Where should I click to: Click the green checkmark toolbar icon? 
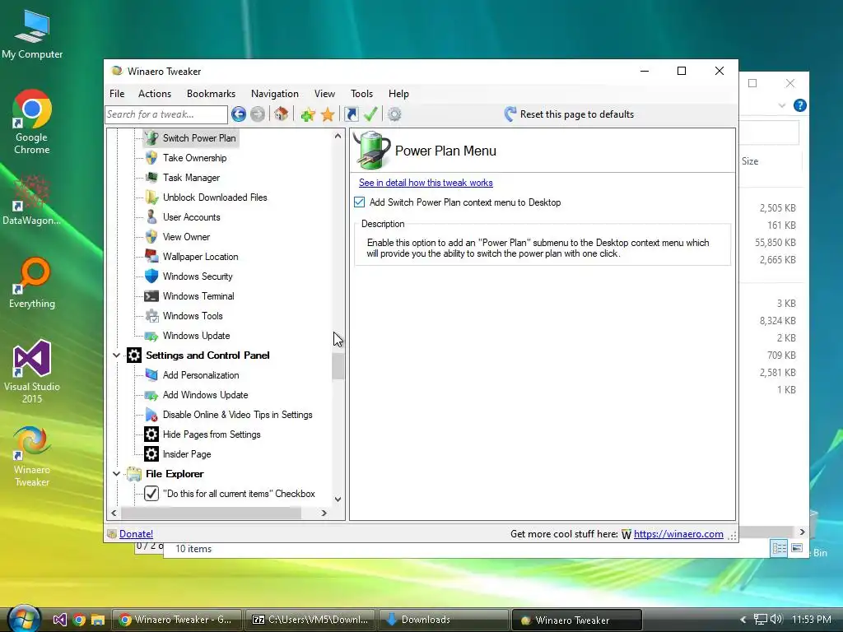coord(370,114)
